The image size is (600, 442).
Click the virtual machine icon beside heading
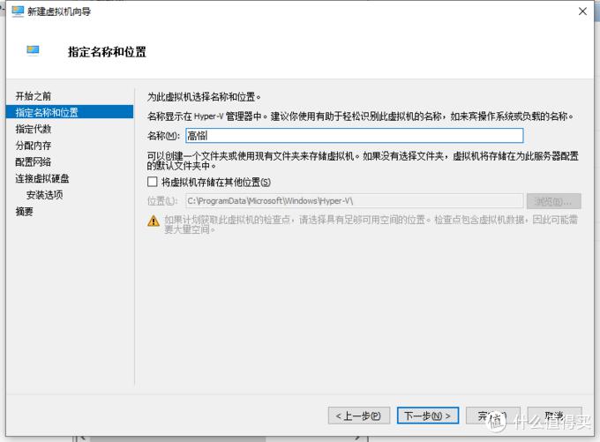33,50
